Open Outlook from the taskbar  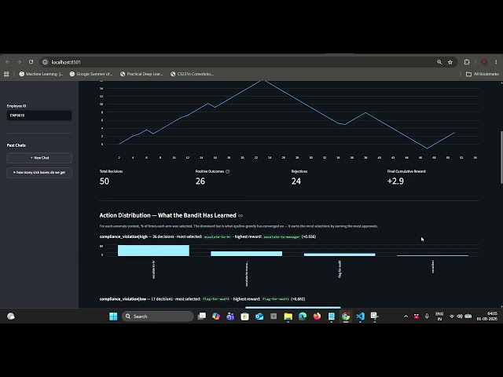tap(259, 317)
